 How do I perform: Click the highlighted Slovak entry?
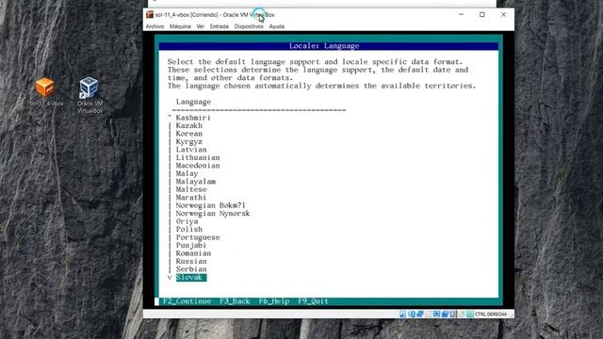[191, 278]
